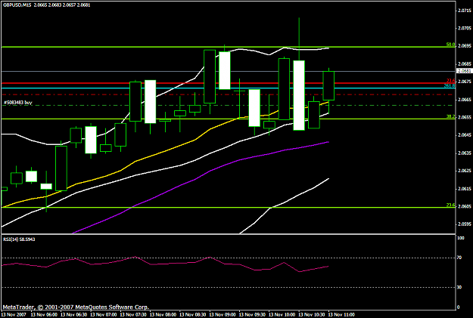Click the red 23.6 Fibonacci label
The width and height of the screenshot is (473, 318).
tap(451, 80)
